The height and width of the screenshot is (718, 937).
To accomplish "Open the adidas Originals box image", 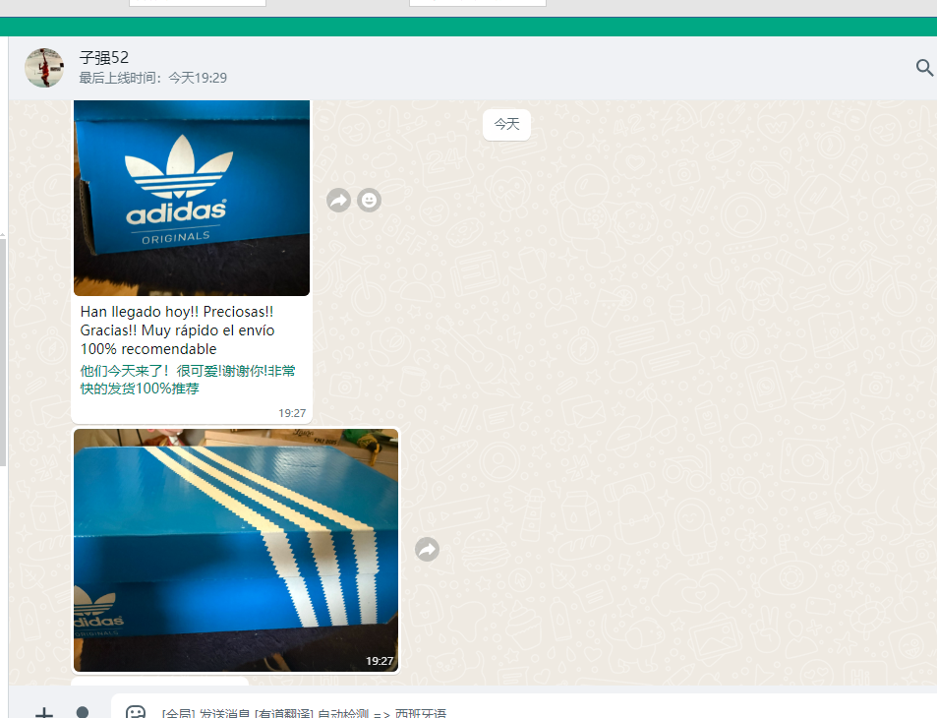I will click(x=192, y=197).
